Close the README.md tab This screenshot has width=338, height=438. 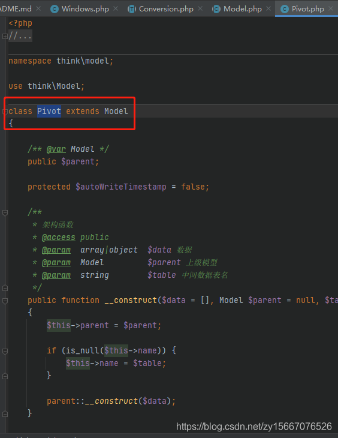pyautogui.click(x=38, y=9)
